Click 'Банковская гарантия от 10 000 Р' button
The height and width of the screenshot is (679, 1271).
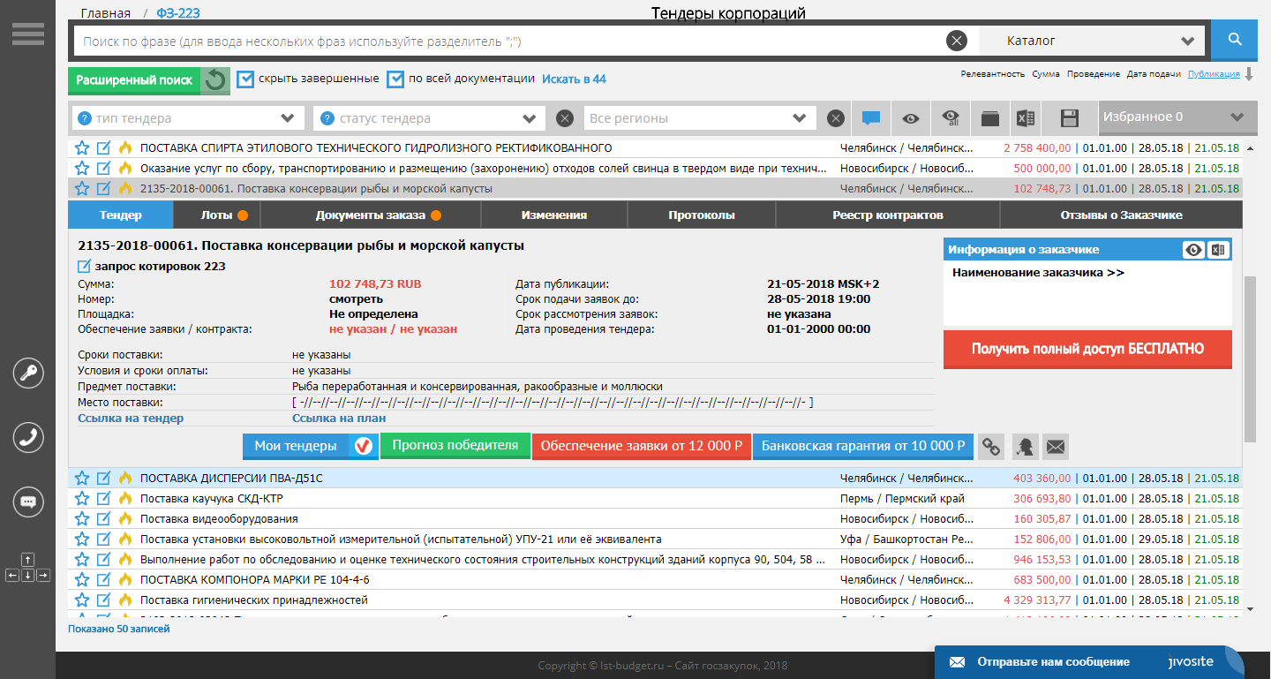[862, 446]
